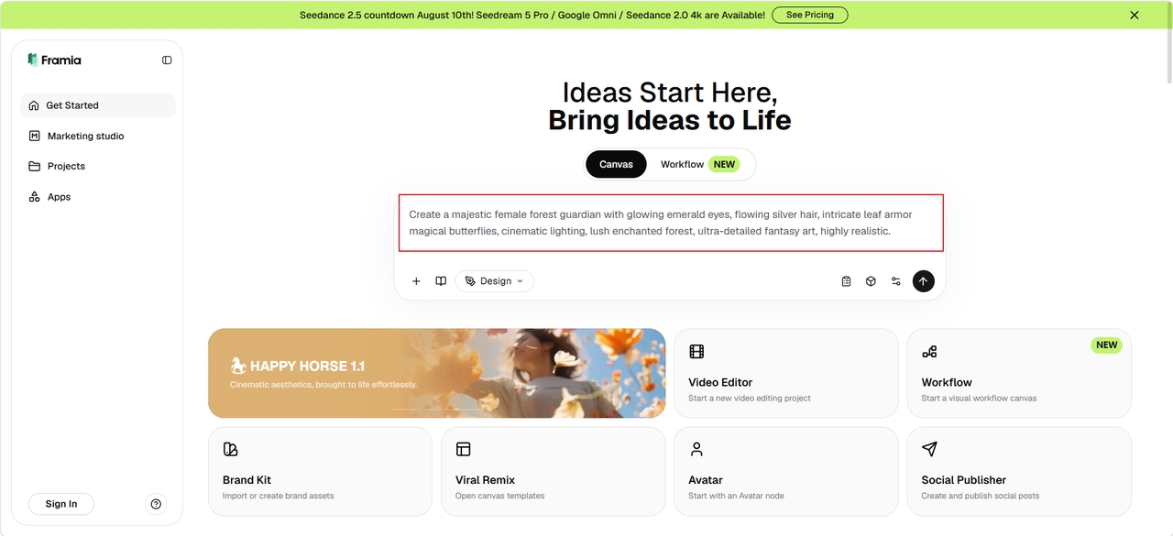1173x536 pixels.
Task: Click the cube model icon
Action: [x=871, y=281]
